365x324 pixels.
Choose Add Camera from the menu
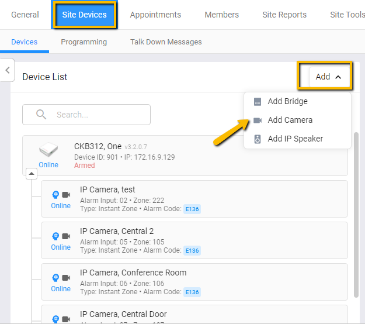[297, 120]
